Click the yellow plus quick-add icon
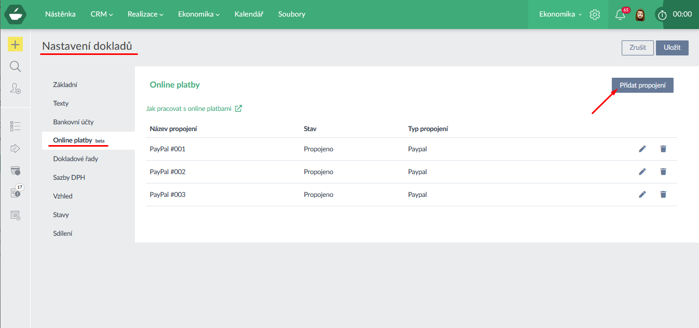Image resolution: width=699 pixels, height=328 pixels. tap(15, 45)
